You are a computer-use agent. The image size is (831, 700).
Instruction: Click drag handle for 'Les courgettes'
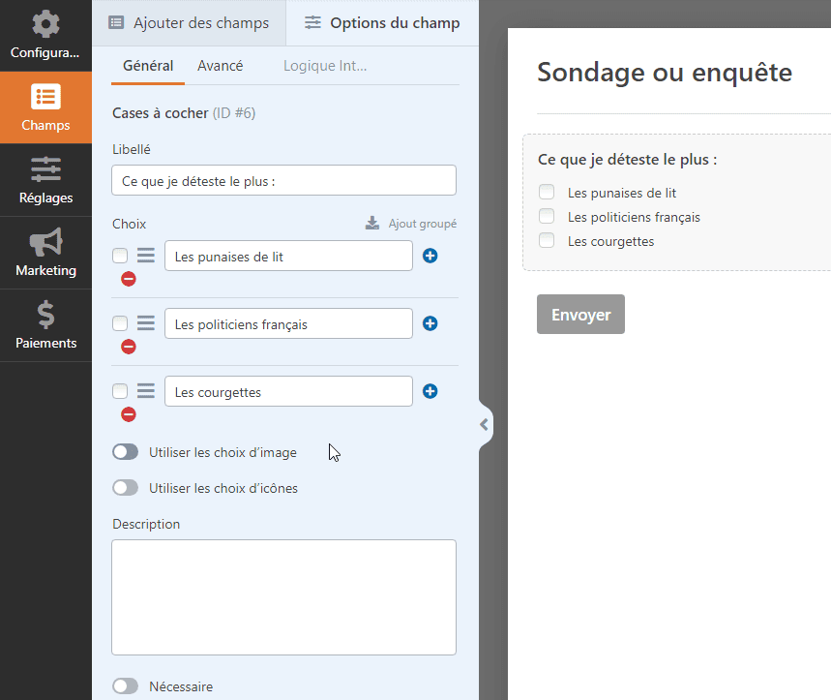[x=146, y=391]
